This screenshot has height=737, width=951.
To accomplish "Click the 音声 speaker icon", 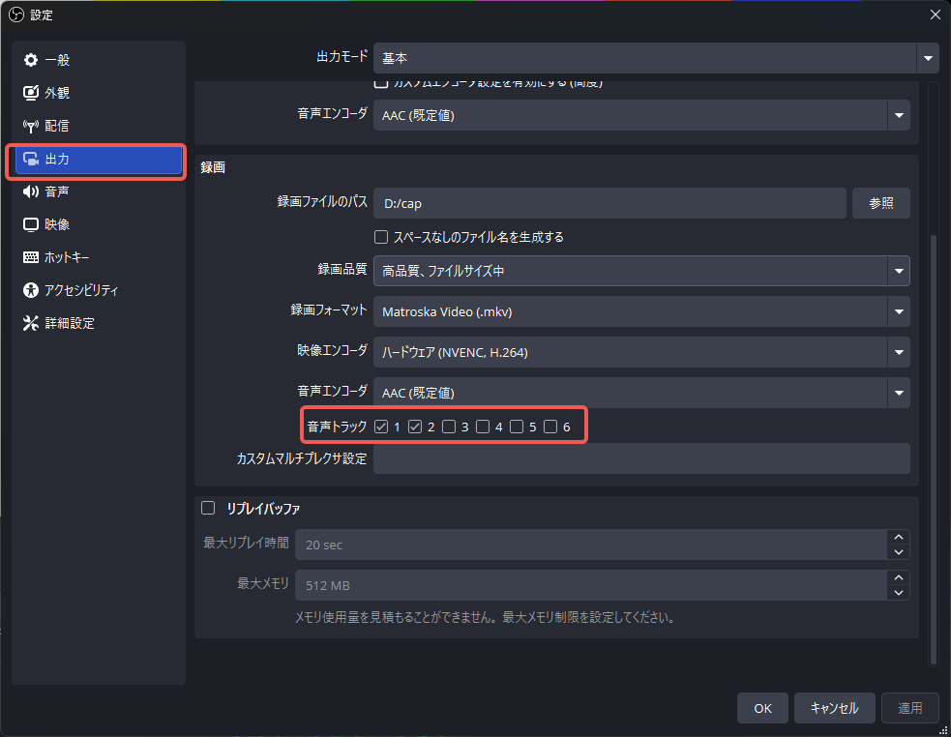I will click(30, 192).
